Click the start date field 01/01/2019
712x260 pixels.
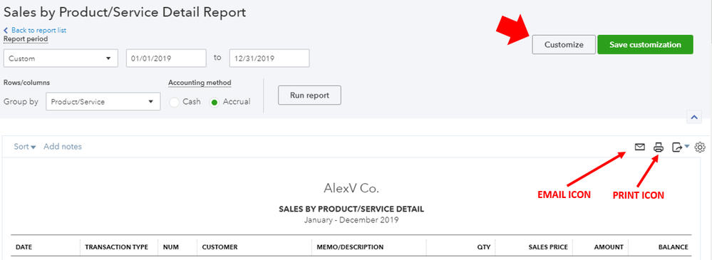(x=166, y=58)
